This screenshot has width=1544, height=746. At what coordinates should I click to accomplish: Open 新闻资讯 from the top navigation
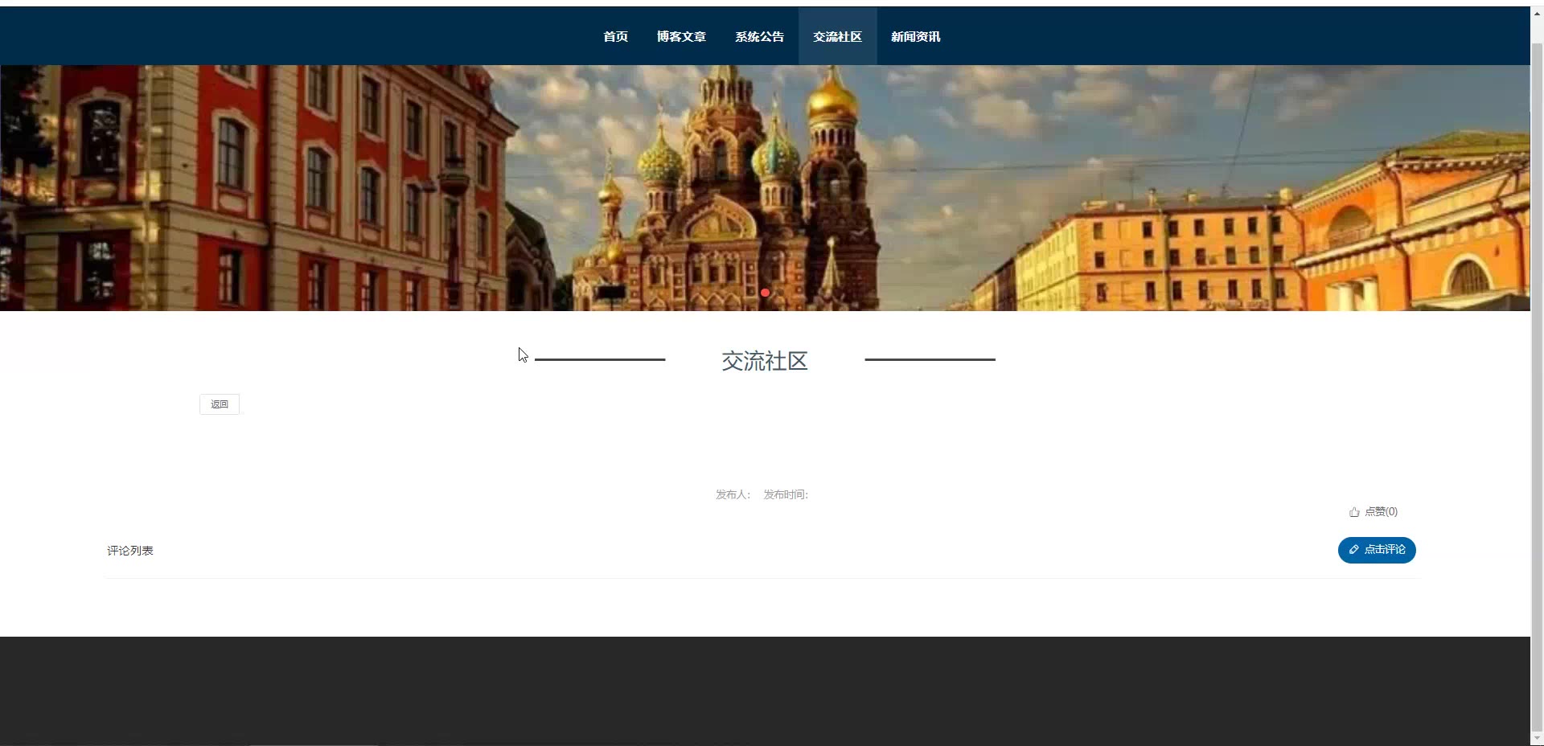coord(915,37)
